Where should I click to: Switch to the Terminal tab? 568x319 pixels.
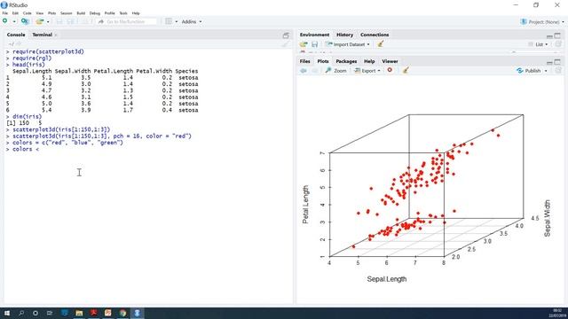(x=42, y=35)
